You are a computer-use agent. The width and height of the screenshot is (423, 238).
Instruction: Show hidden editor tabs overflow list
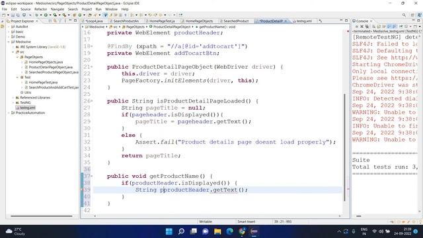pos(320,20)
